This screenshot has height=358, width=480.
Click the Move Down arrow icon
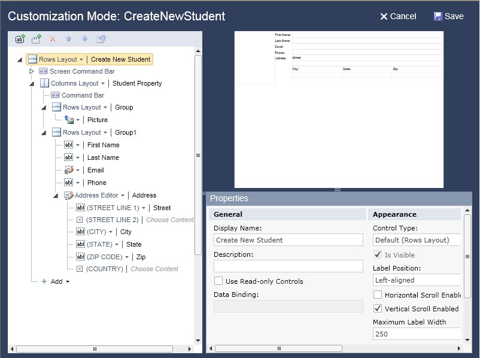click(x=84, y=39)
